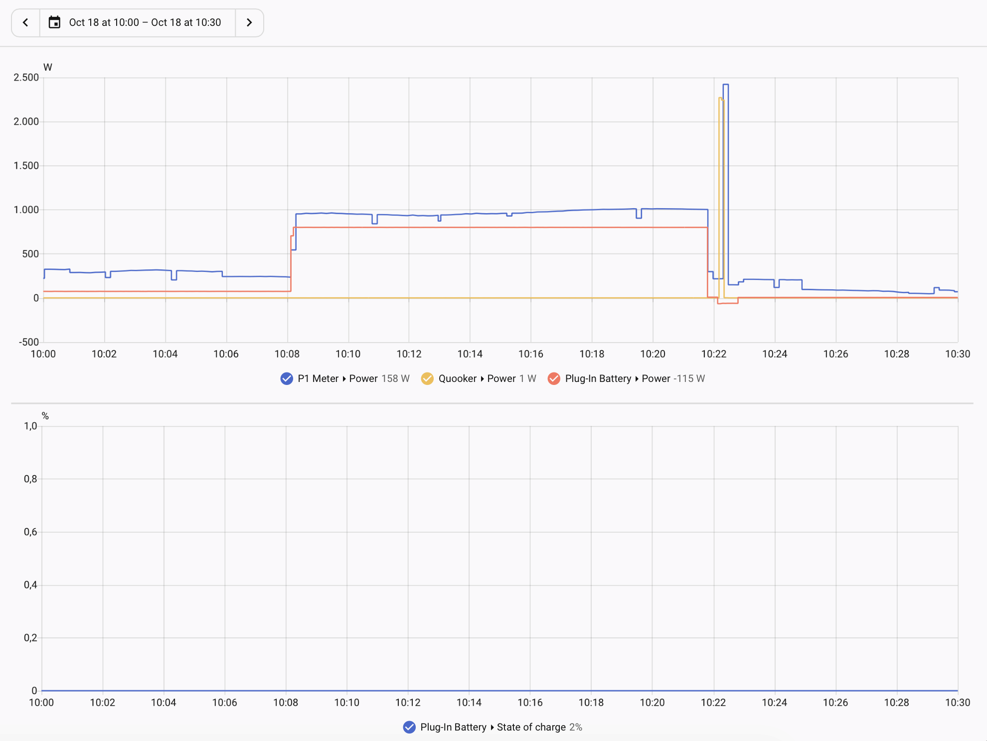
Task: Click the Quooker legend label
Action: pos(458,378)
